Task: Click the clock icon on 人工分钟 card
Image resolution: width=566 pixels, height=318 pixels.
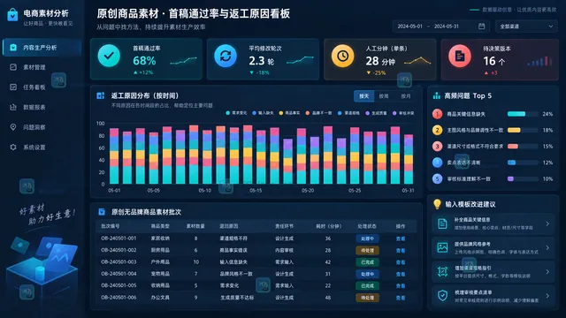Action: coord(342,56)
